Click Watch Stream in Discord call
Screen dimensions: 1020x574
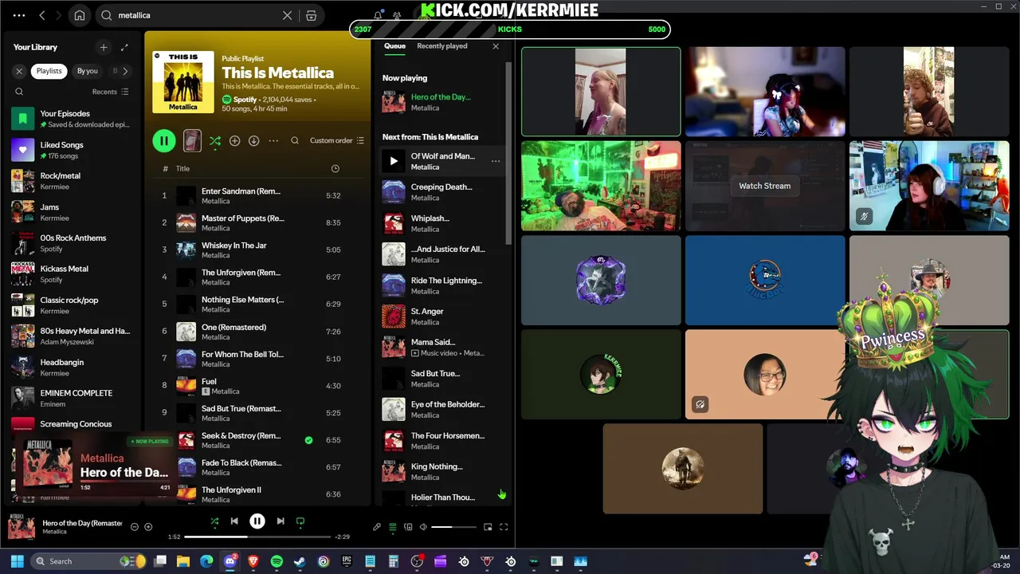765,186
